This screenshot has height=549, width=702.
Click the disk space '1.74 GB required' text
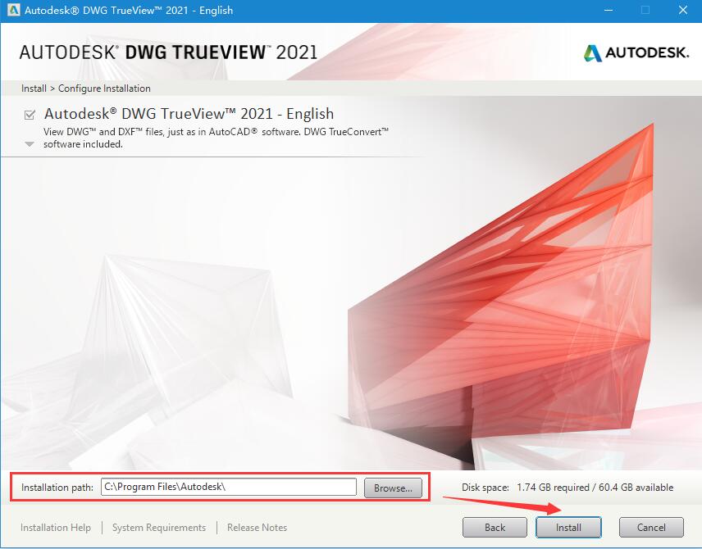coord(554,488)
